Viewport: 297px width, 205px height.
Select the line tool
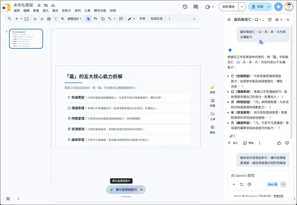tap(110, 19)
